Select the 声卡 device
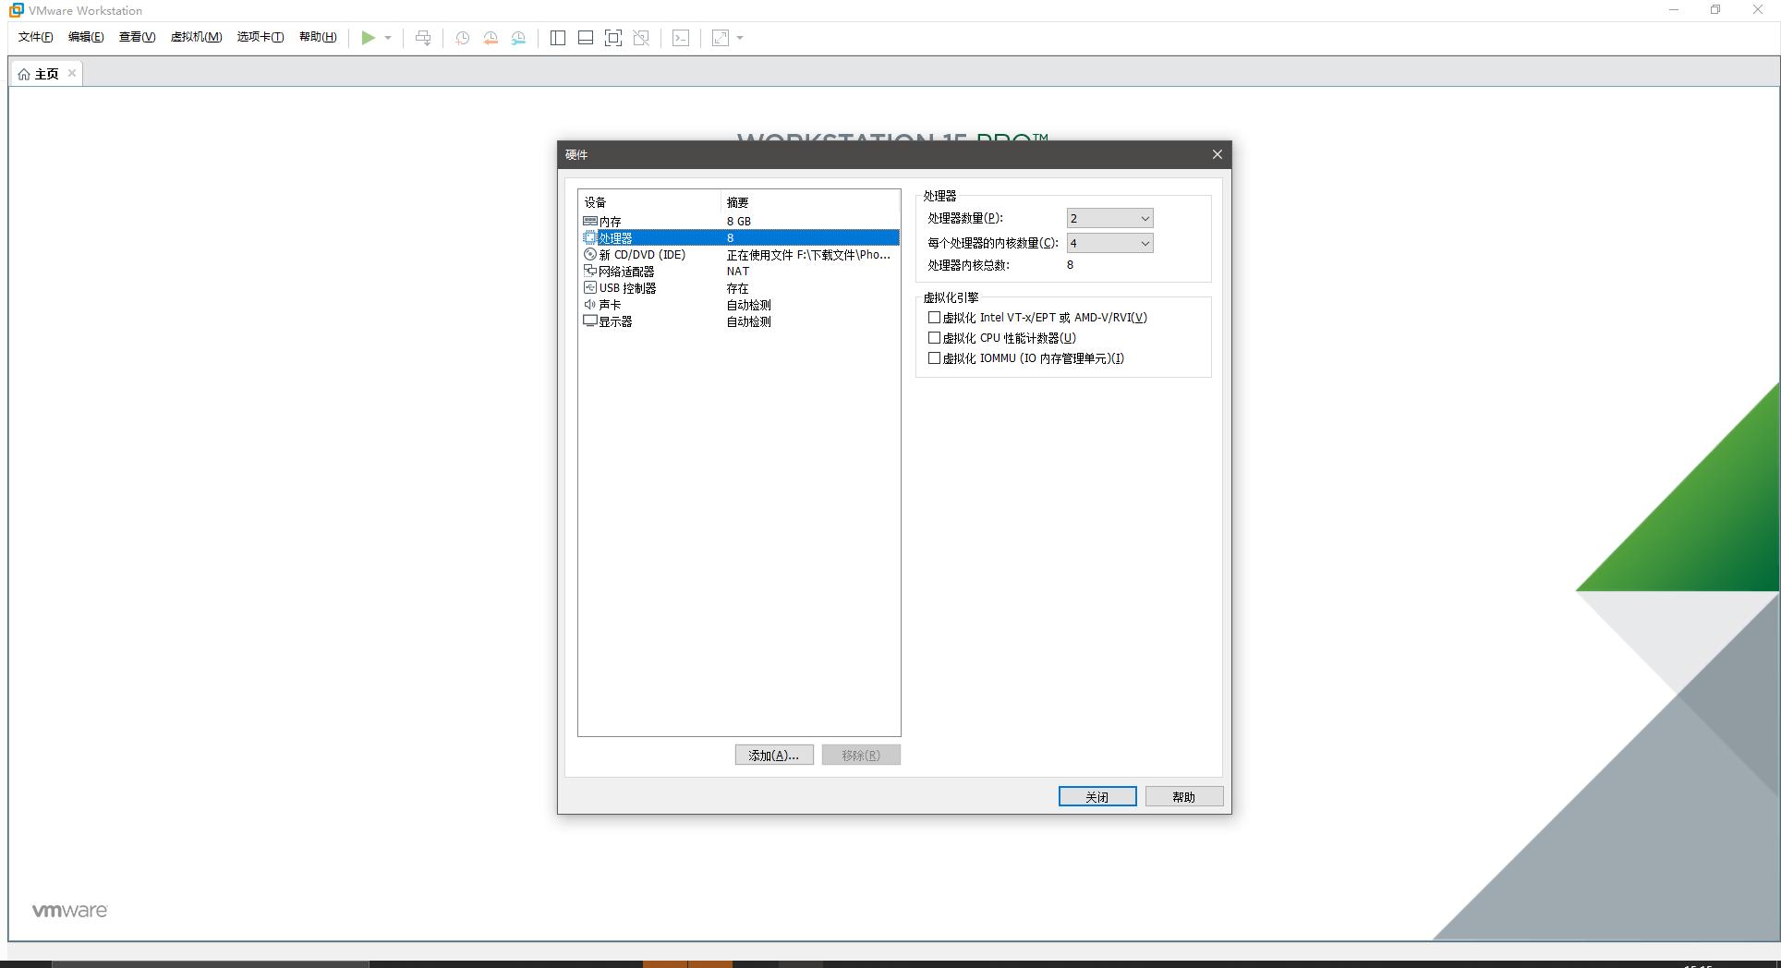Image resolution: width=1781 pixels, height=968 pixels. pyautogui.click(x=612, y=304)
